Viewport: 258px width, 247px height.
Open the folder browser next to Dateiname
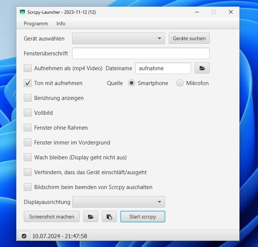click(x=202, y=68)
